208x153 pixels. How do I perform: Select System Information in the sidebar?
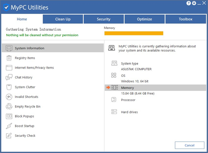pos(52,48)
